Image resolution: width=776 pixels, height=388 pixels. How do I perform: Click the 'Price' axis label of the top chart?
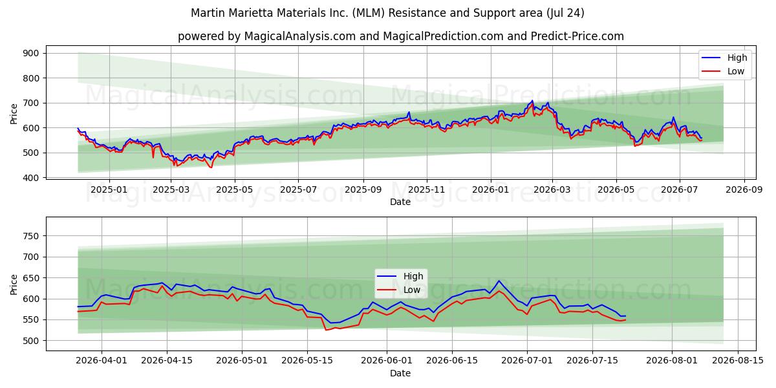click(x=14, y=113)
